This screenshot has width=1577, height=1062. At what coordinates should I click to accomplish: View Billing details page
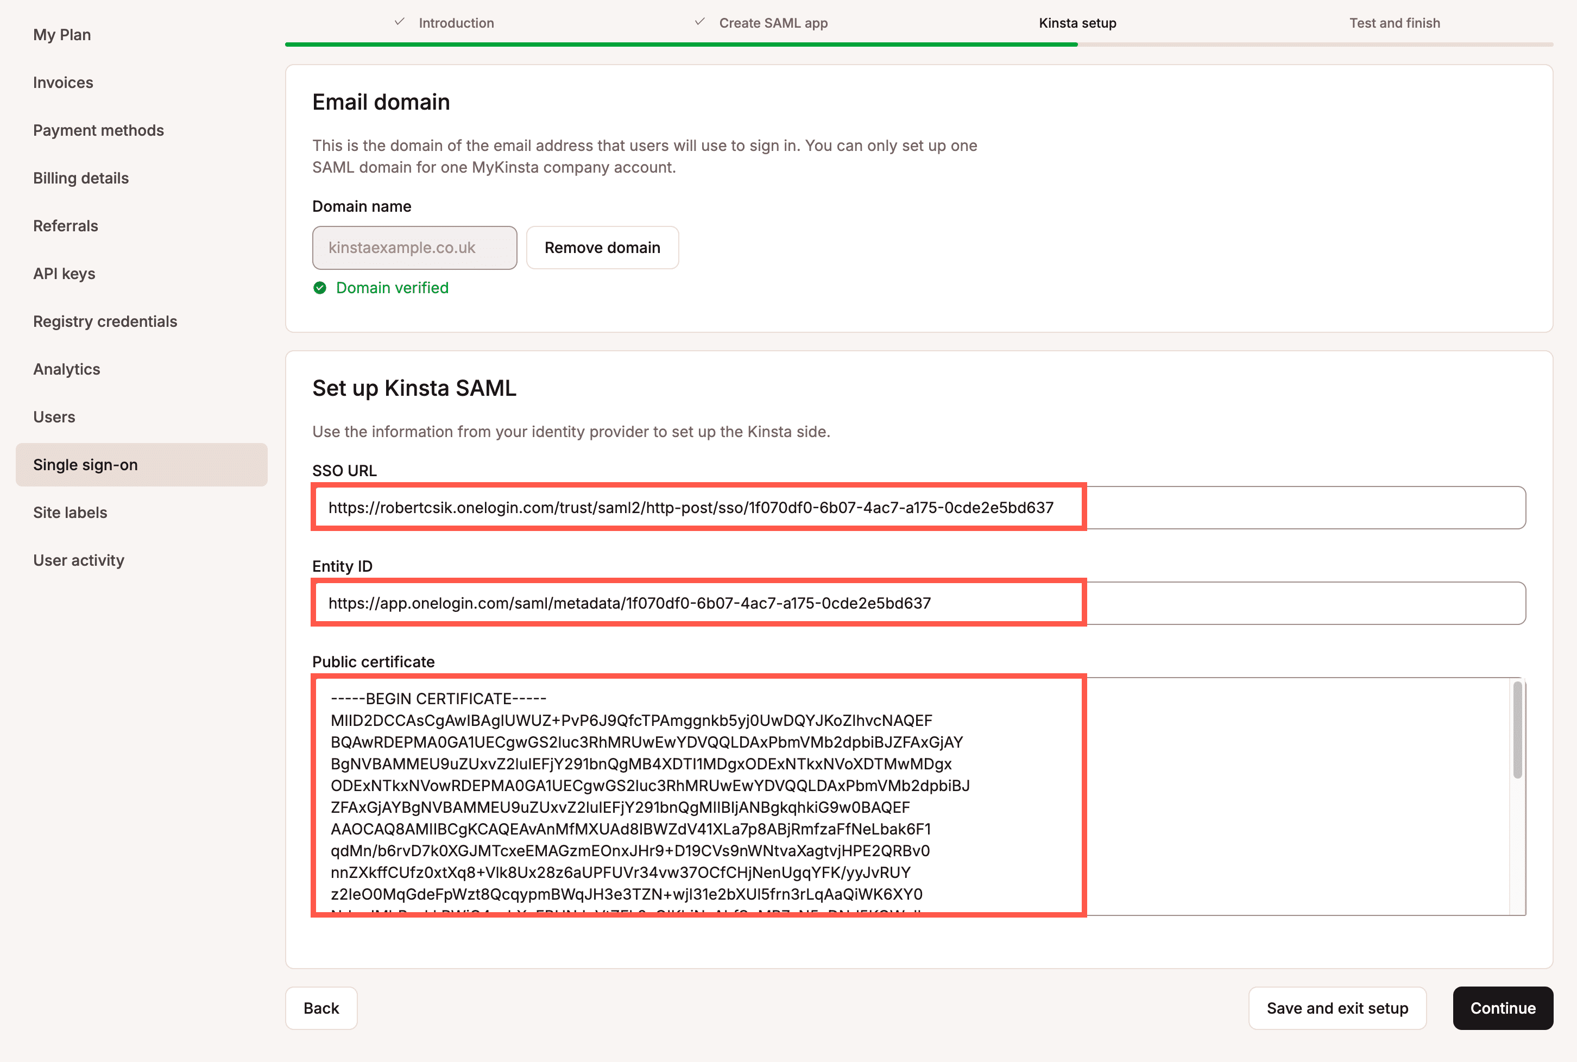[x=80, y=178]
